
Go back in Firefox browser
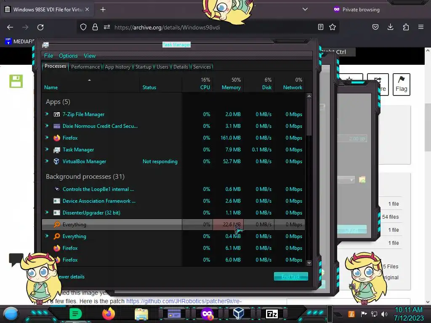point(10,27)
